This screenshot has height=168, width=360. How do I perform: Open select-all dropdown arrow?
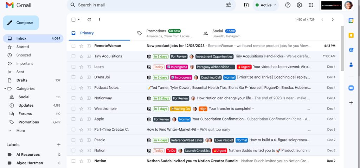tap(79, 20)
